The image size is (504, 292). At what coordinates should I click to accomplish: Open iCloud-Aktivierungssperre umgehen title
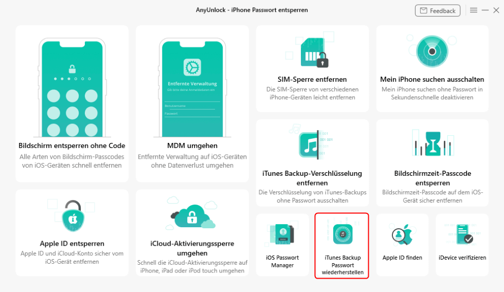point(192,248)
